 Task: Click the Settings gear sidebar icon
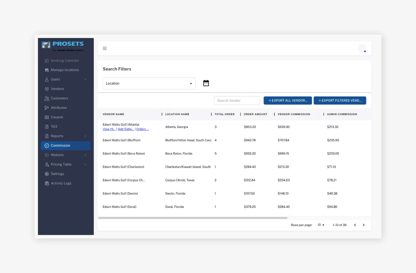(x=47, y=174)
